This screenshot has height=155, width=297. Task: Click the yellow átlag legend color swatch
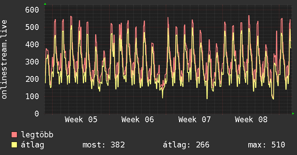tap(14, 145)
